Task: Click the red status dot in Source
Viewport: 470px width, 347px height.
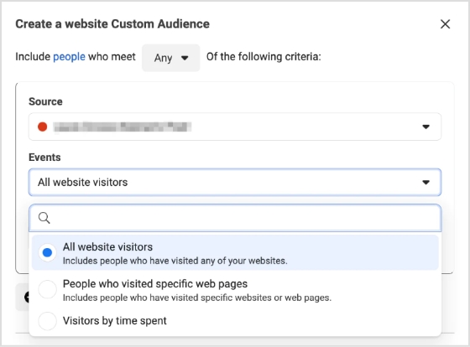Action: click(x=43, y=127)
